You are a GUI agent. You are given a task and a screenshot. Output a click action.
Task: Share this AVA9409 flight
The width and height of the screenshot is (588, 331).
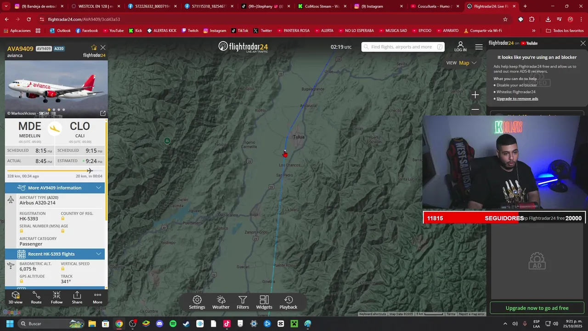coord(77,297)
